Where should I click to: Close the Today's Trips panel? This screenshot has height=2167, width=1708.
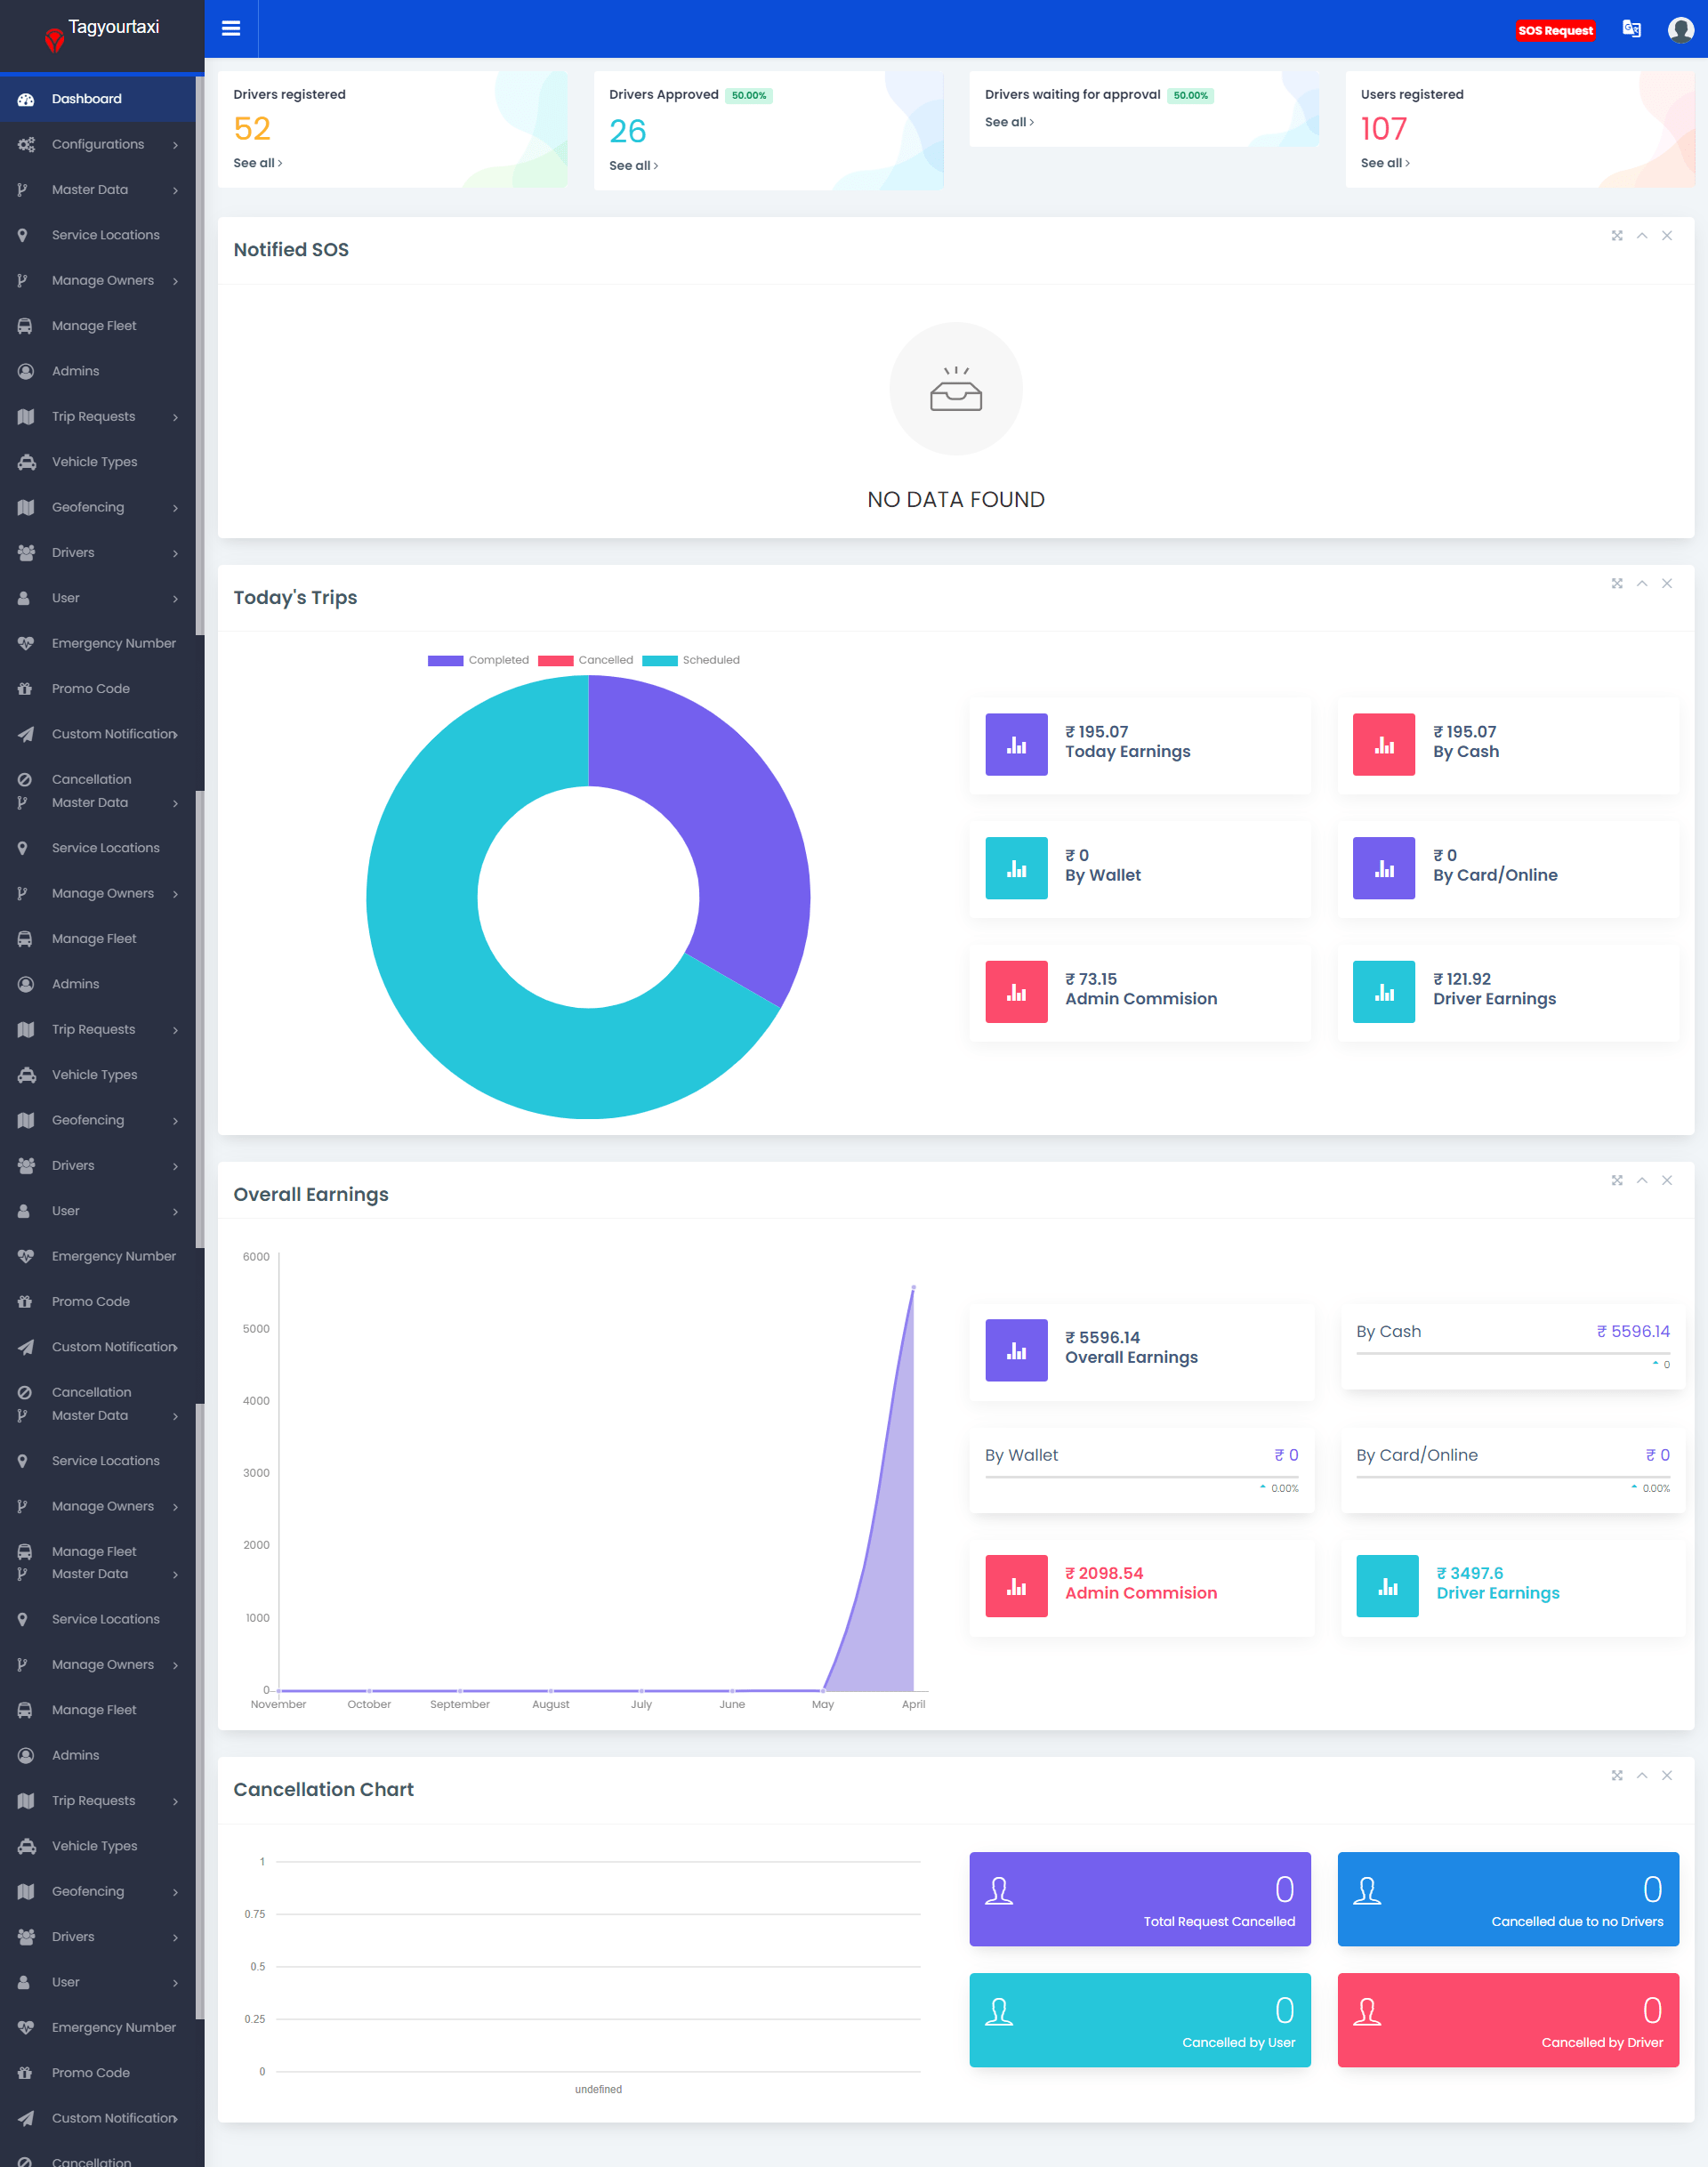coord(1667,584)
